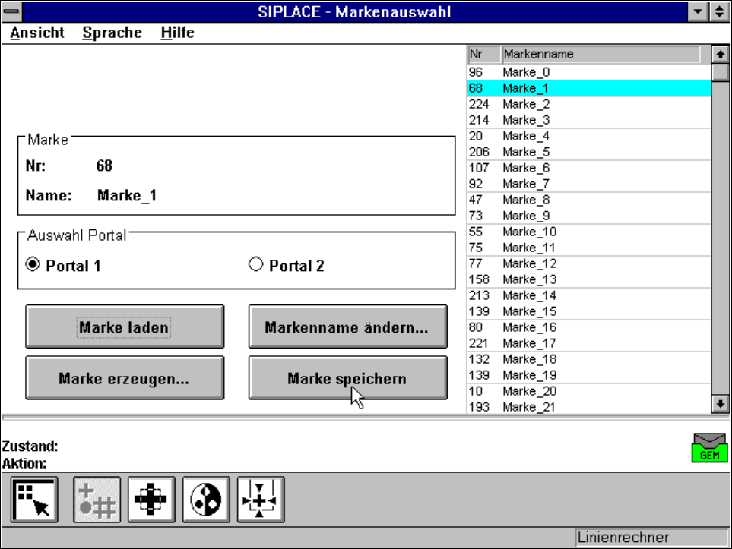The width and height of the screenshot is (732, 549).
Task: Select row Marke_15 in the list
Action: point(588,311)
